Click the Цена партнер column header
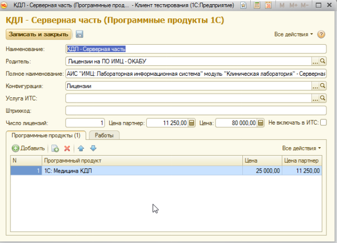This screenshot has width=337, height=243. point(302,160)
